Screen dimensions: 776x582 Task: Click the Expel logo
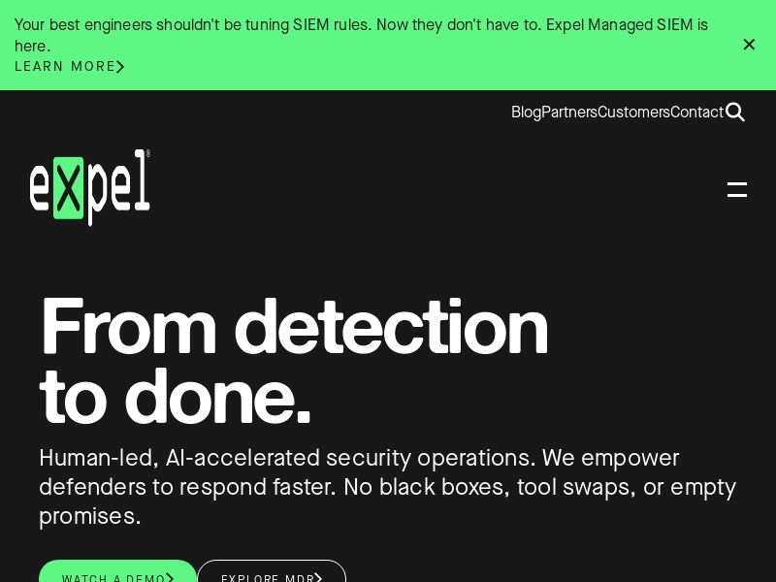click(x=90, y=187)
